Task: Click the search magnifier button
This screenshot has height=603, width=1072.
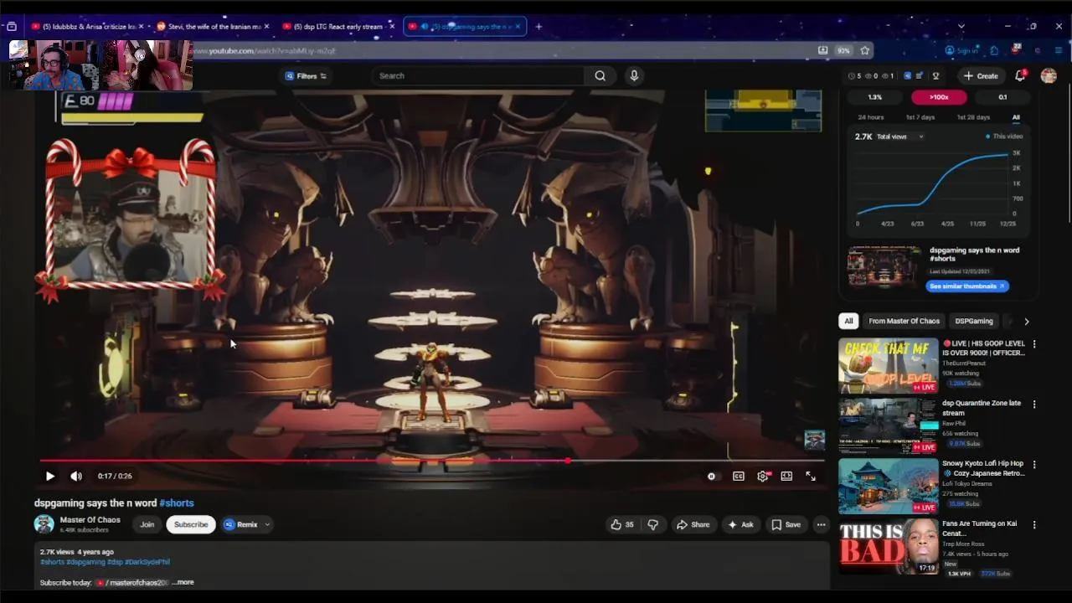Action: click(600, 75)
